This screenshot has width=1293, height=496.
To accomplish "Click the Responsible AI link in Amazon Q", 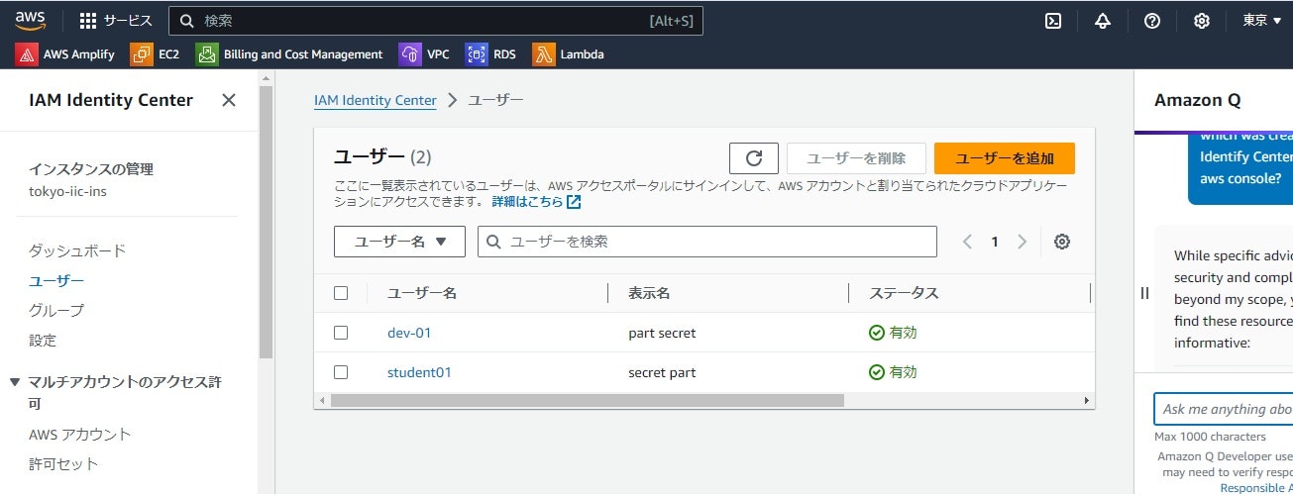I will 1256,488.
